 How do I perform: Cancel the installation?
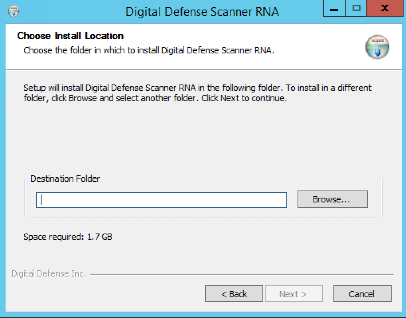tap(362, 294)
